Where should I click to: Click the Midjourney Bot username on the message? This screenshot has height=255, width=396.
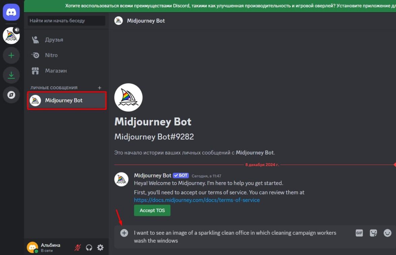coord(153,176)
